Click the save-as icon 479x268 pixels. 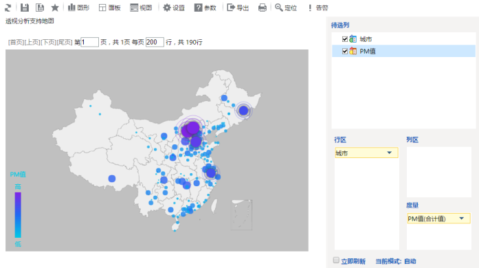pos(40,8)
